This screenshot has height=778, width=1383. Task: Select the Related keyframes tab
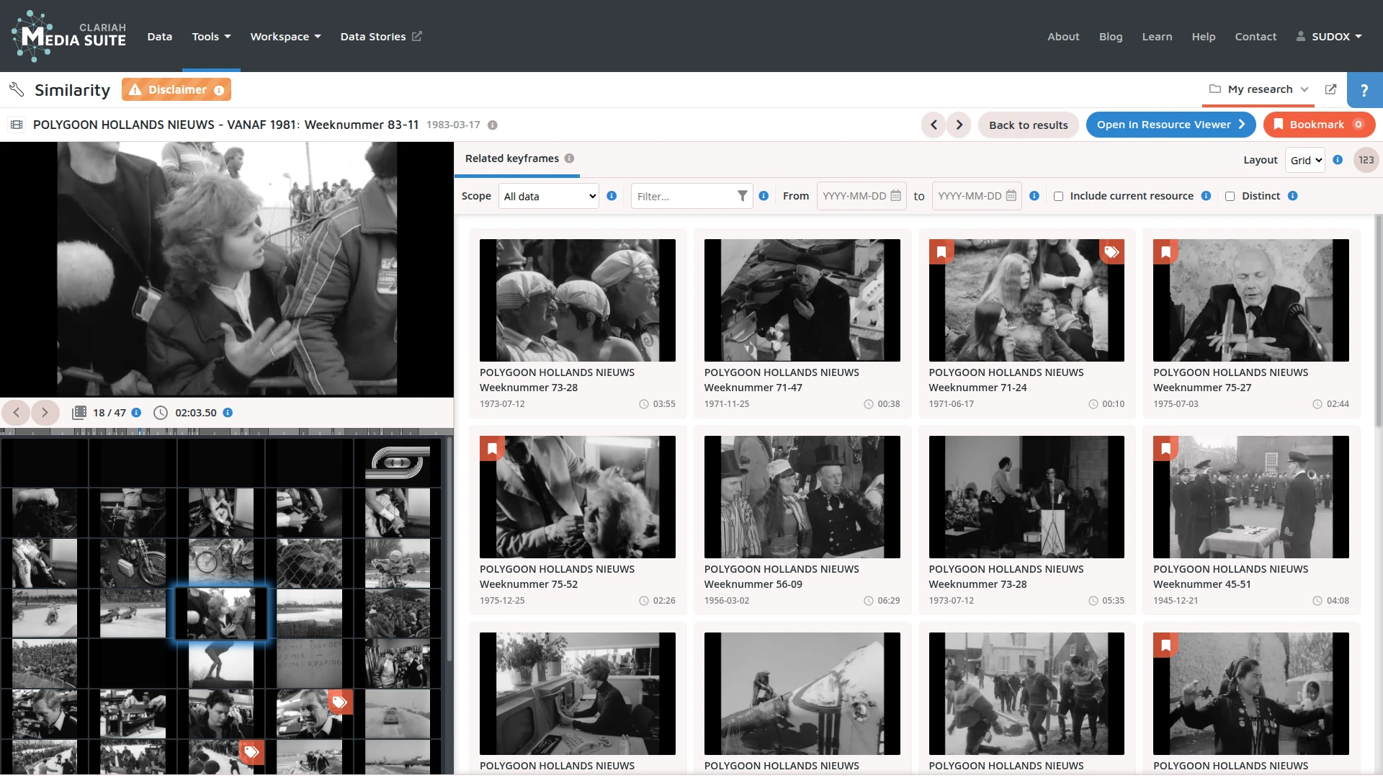pos(512,158)
